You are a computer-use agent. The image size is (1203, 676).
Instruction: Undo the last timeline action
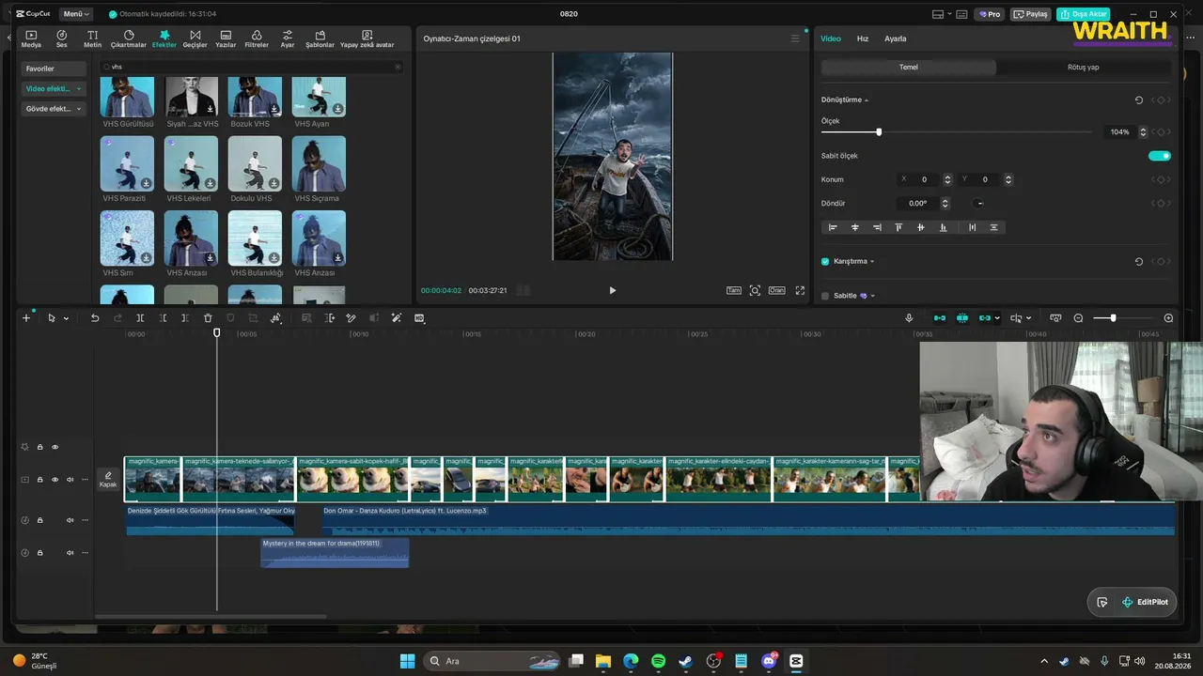[95, 318]
